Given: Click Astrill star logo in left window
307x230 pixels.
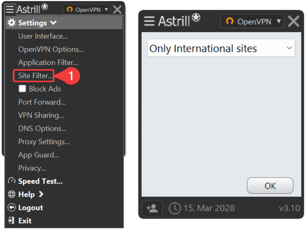Looking at the screenshot, I should [45, 7].
